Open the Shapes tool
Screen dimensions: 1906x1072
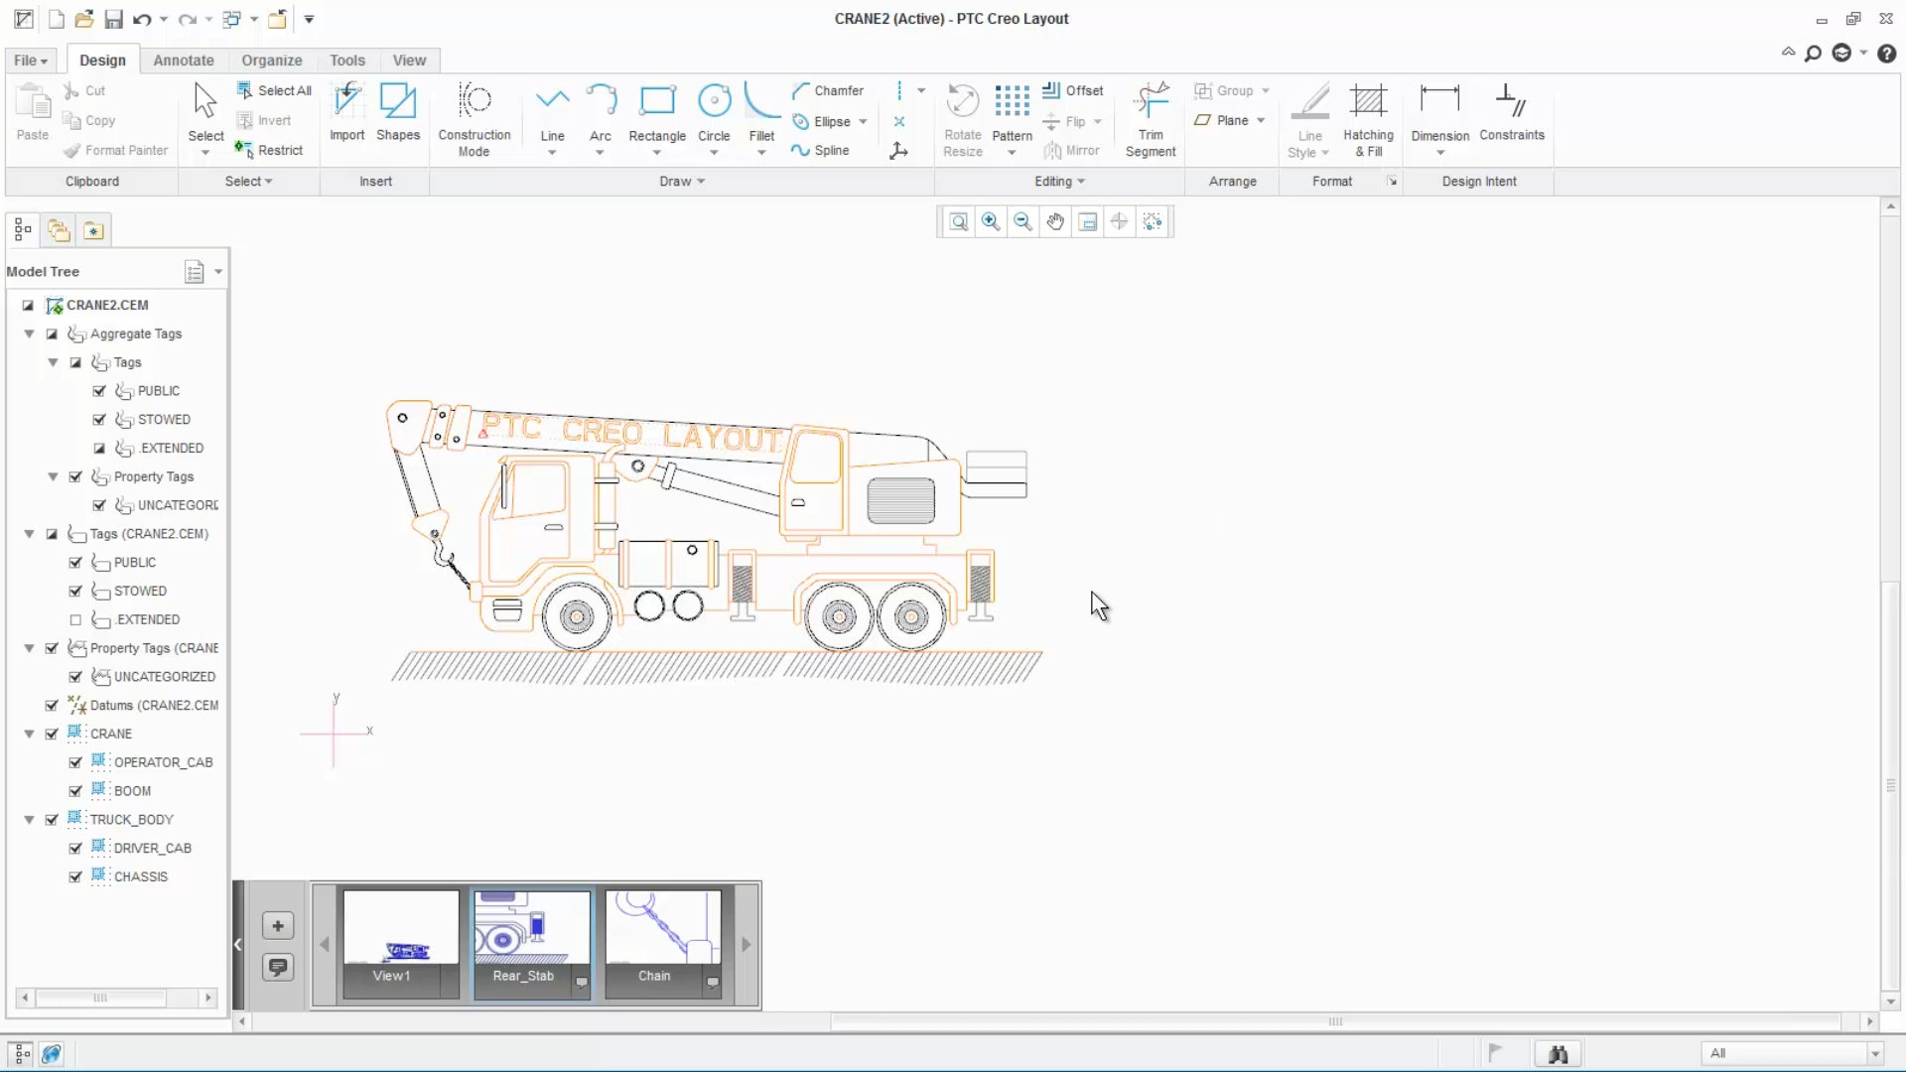point(398,112)
